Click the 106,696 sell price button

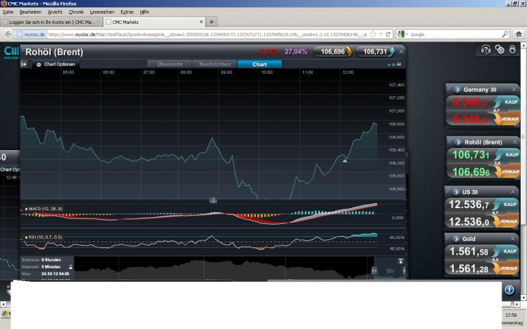tap(333, 52)
